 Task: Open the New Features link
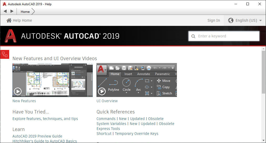click(24, 101)
